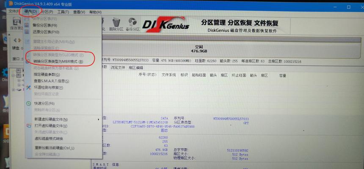The image size is (364, 169).
Task: Open the 查看(V) menu
Action: point(79,12)
